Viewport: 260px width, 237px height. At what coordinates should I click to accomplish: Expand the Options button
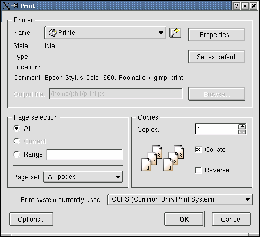[31, 219]
